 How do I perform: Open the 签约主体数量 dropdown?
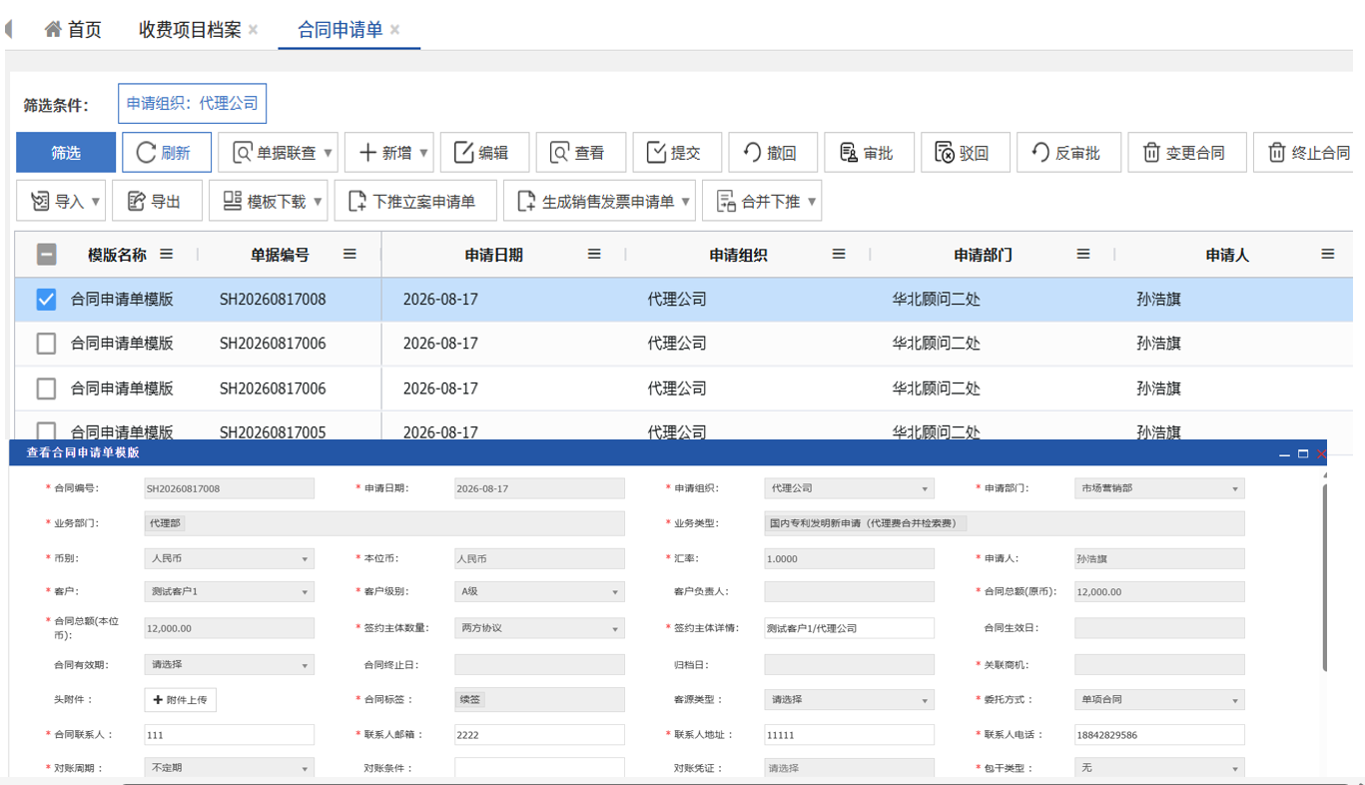pos(539,628)
